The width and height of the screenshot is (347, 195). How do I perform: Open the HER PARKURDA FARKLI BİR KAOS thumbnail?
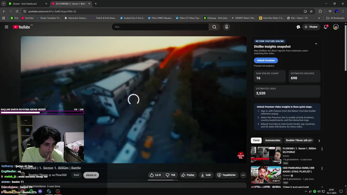click(x=266, y=175)
